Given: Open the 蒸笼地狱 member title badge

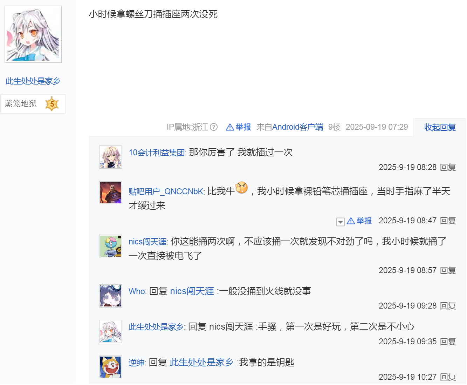Looking at the screenshot, I should (x=21, y=103).
